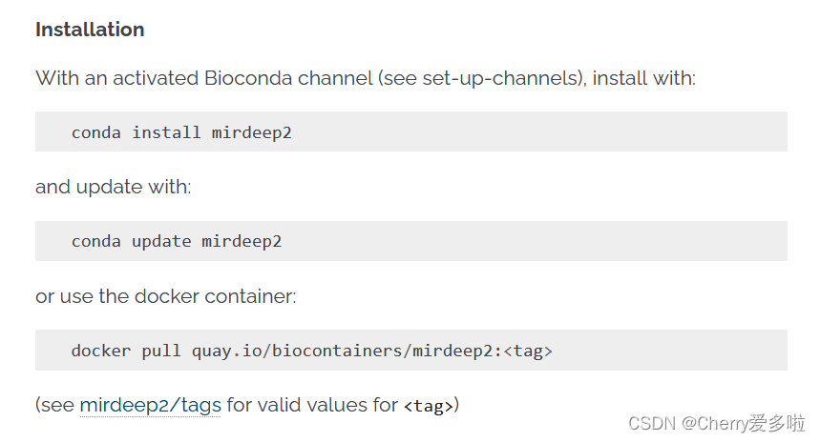Screen dimensions: 820x442
Task: Click the '<tag>' placeholder in the docker command
Action: coord(528,351)
